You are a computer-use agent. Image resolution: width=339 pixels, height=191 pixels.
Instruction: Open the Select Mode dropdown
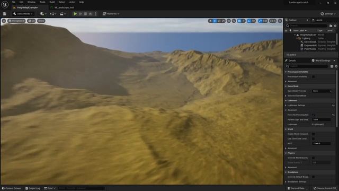(x=23, y=14)
